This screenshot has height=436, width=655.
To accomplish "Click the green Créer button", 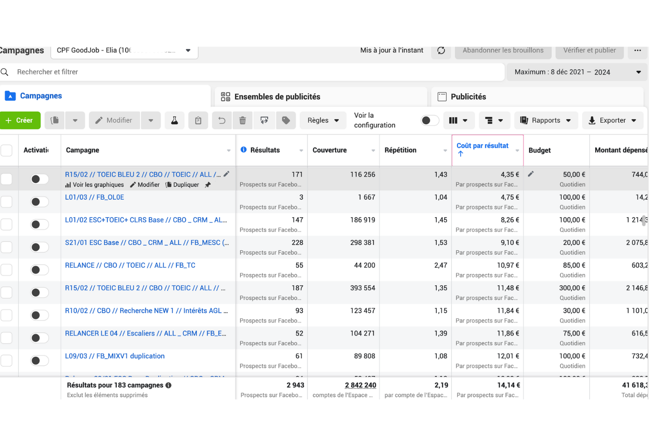I will point(20,120).
